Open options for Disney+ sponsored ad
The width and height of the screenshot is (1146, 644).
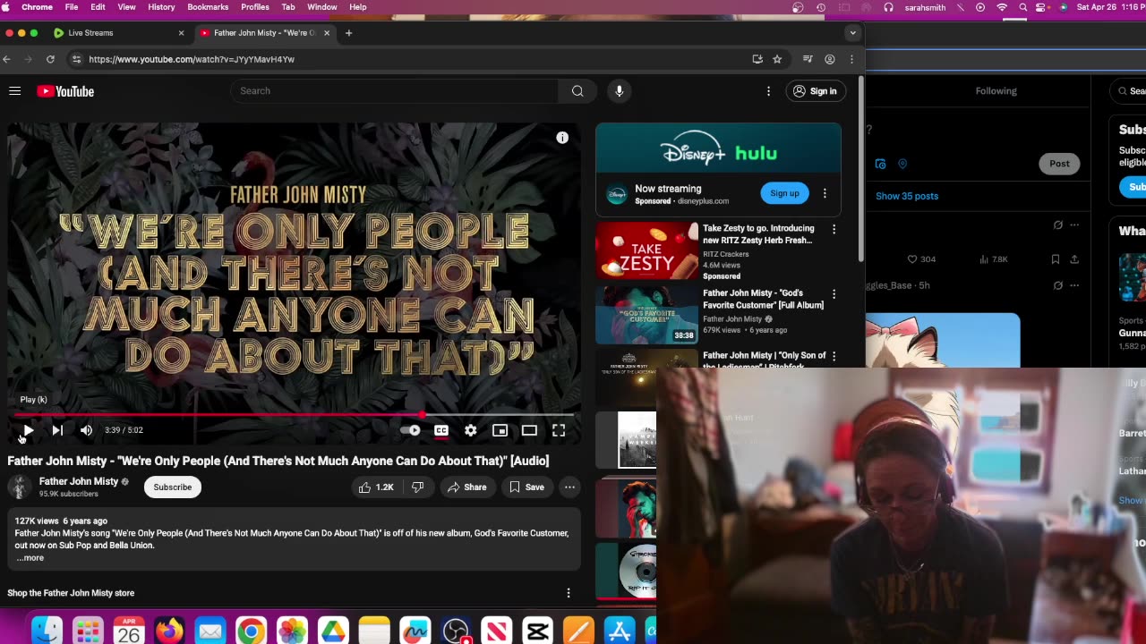[825, 193]
